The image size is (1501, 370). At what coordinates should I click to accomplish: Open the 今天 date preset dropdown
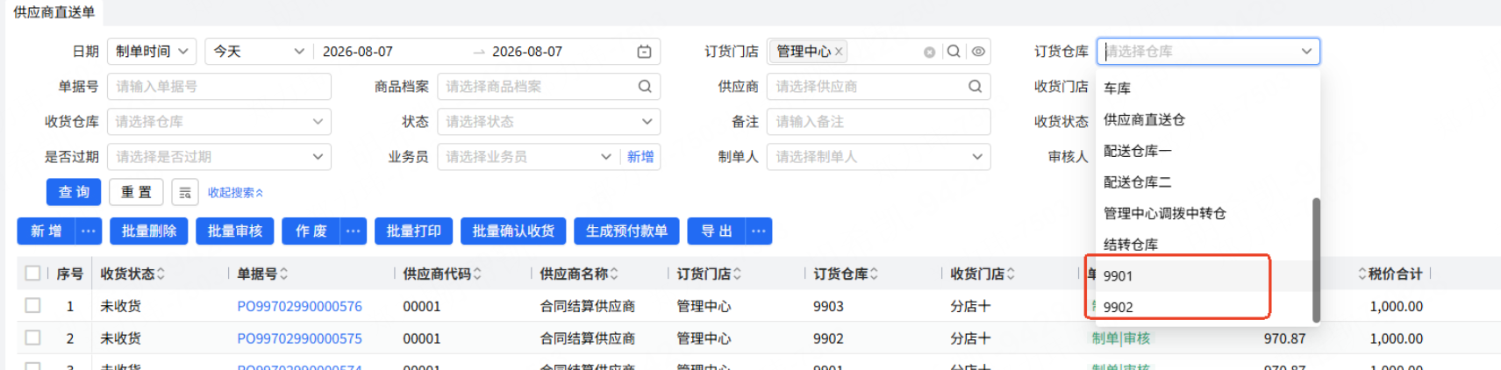click(259, 52)
